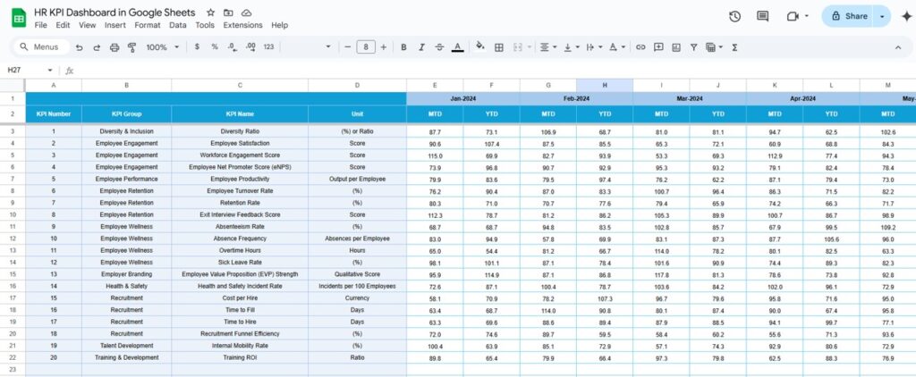The image size is (916, 377).
Task: Open the borders tool
Action: [x=499, y=47]
